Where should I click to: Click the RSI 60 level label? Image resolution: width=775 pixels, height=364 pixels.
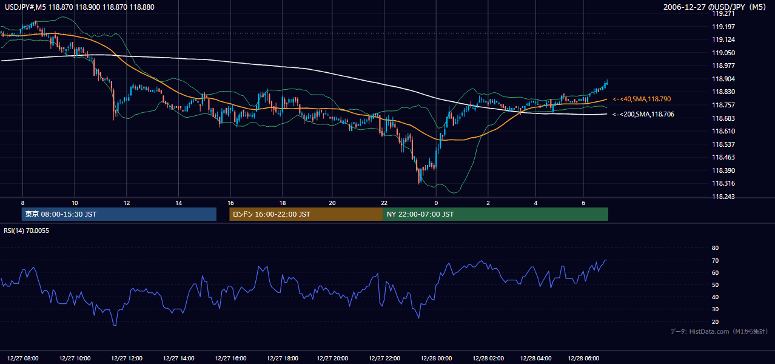pos(715,272)
